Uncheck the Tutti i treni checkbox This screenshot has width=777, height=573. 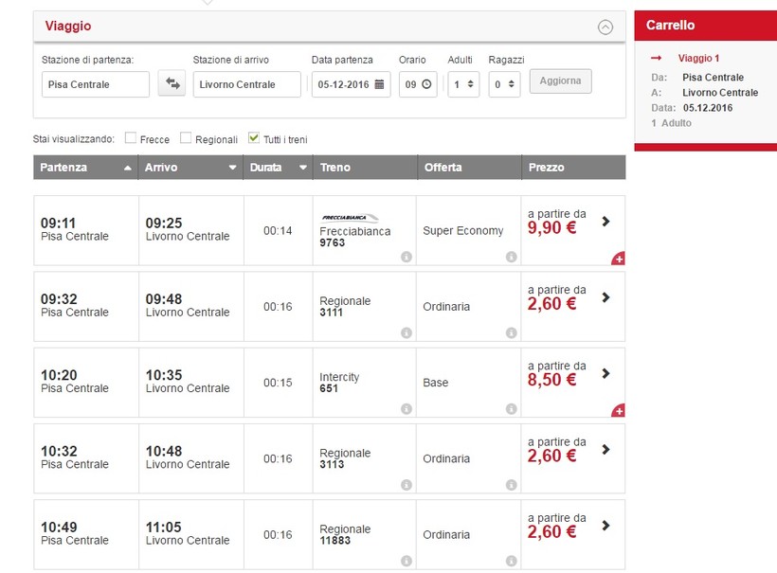click(x=254, y=138)
